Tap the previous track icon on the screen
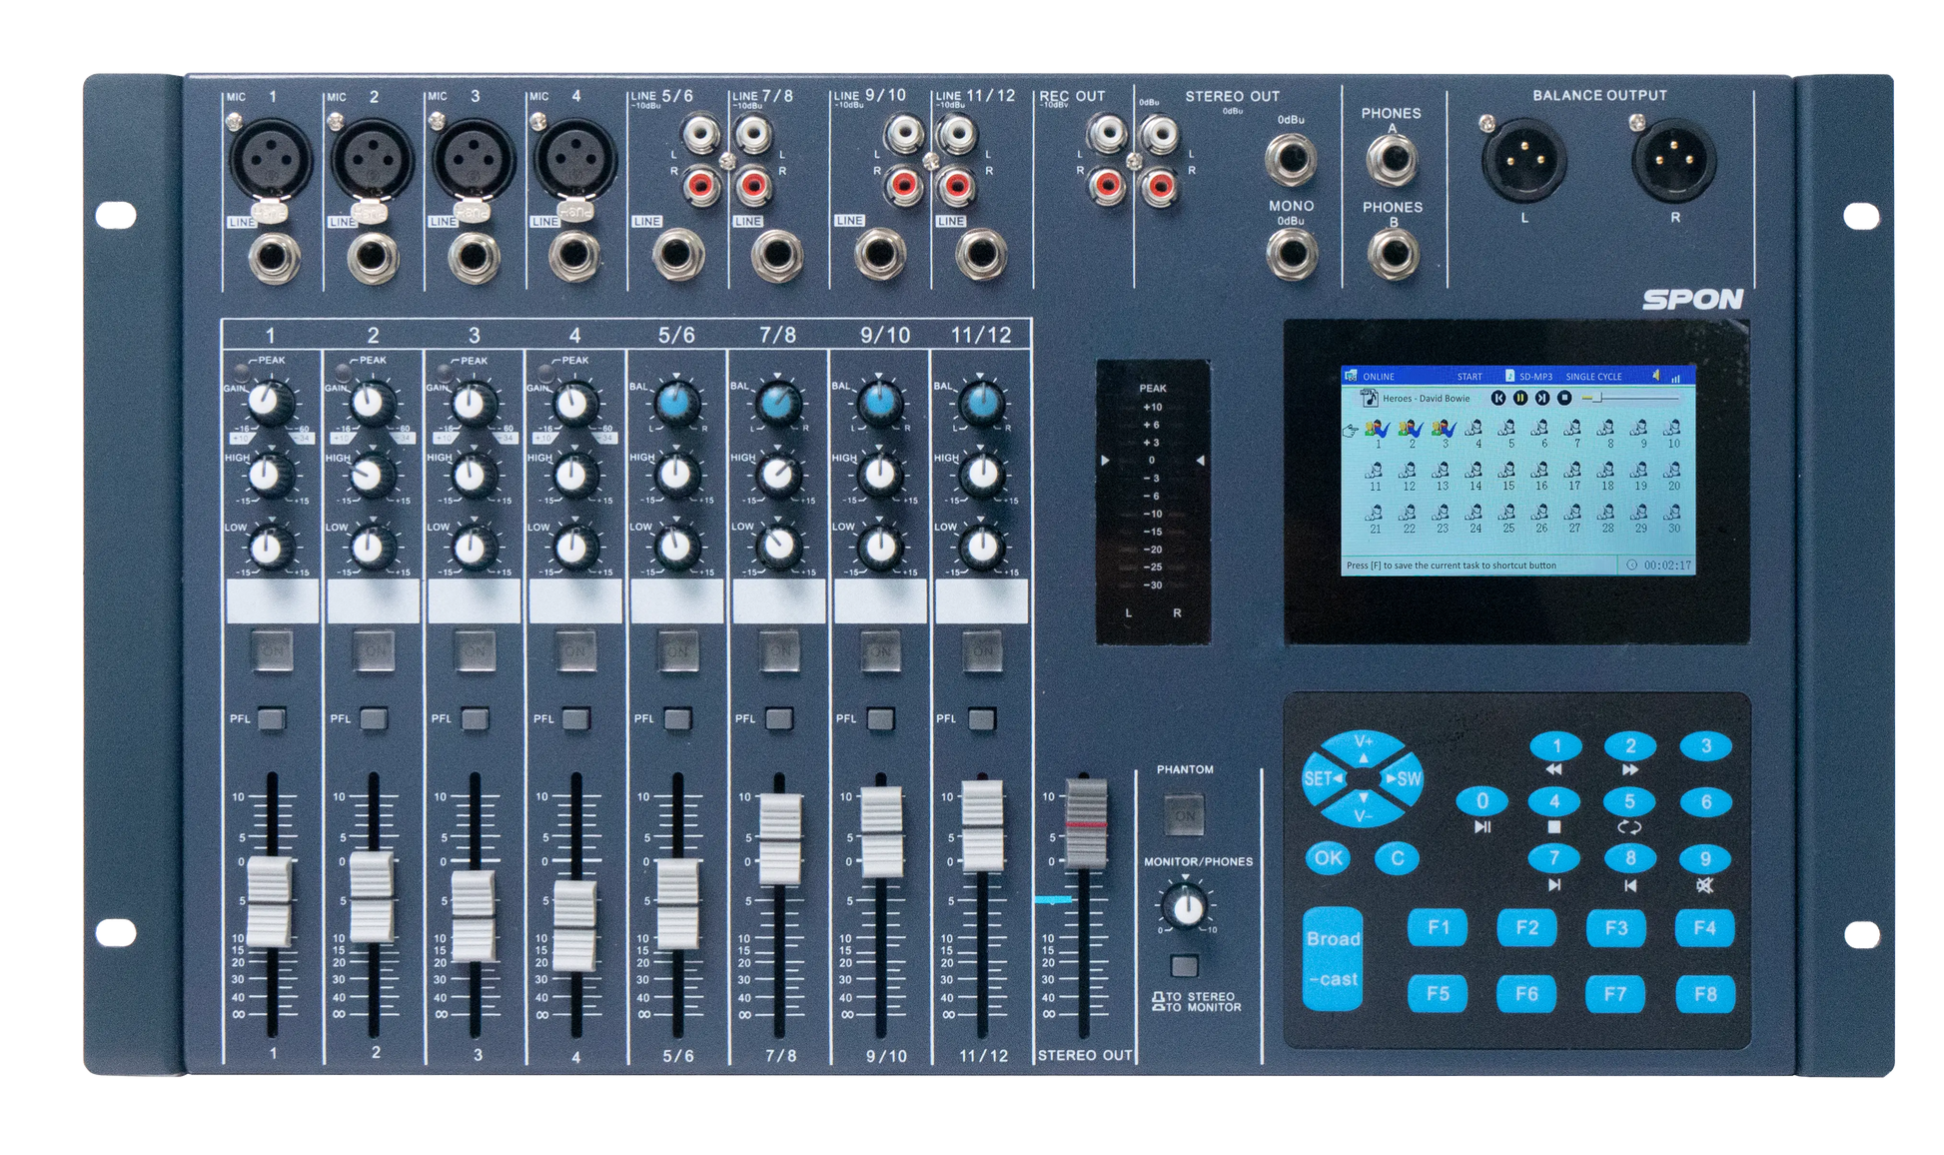Screen dimensions: 1944x1155 click(x=1497, y=398)
